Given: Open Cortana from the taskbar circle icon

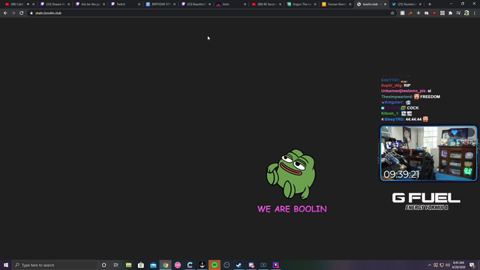Looking at the screenshot, I should click(103, 265).
